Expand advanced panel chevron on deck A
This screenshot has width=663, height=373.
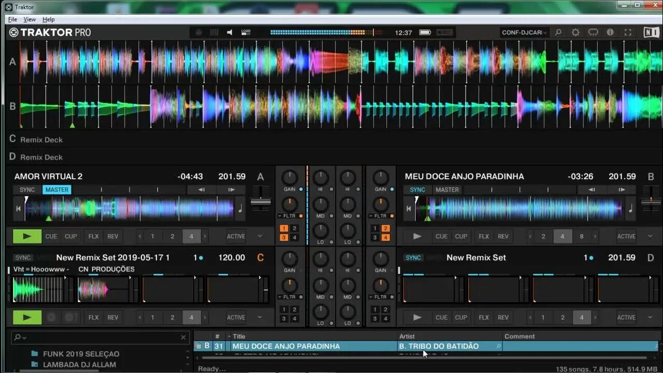tap(260, 236)
